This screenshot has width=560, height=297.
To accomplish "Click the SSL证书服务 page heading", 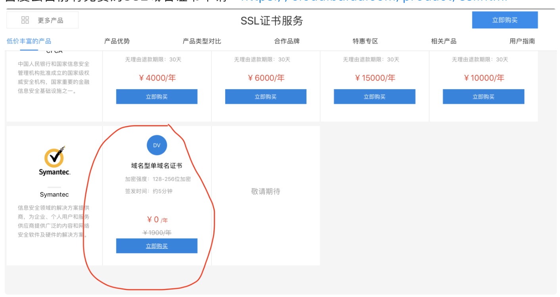I will (272, 21).
